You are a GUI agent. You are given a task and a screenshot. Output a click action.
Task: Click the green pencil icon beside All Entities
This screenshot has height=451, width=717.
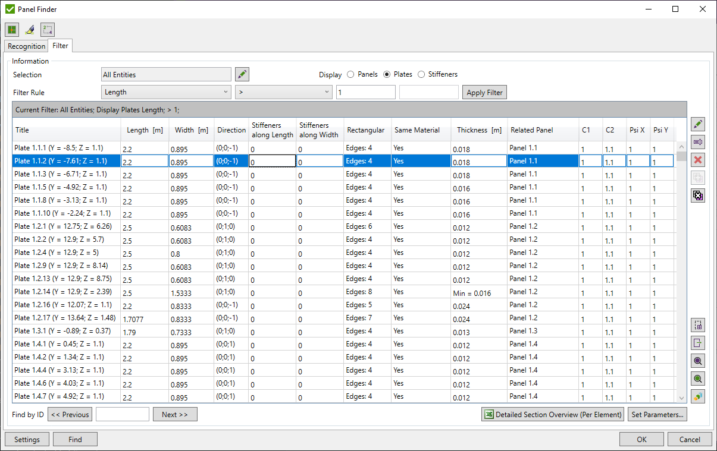click(242, 74)
